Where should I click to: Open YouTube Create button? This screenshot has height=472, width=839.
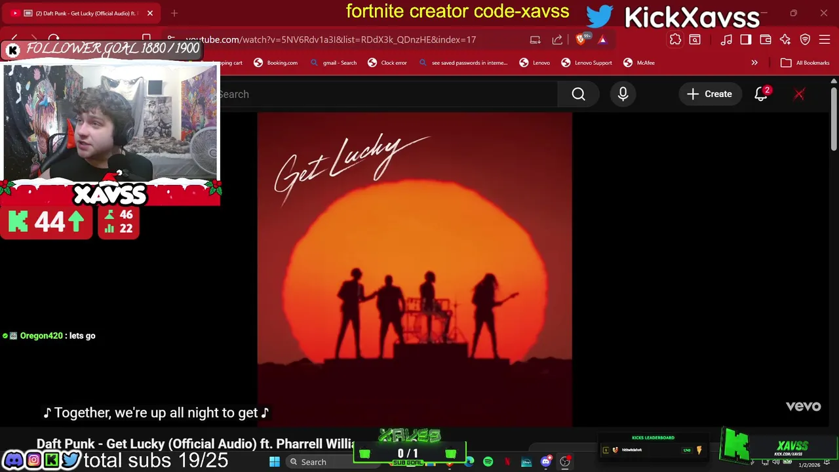click(709, 94)
